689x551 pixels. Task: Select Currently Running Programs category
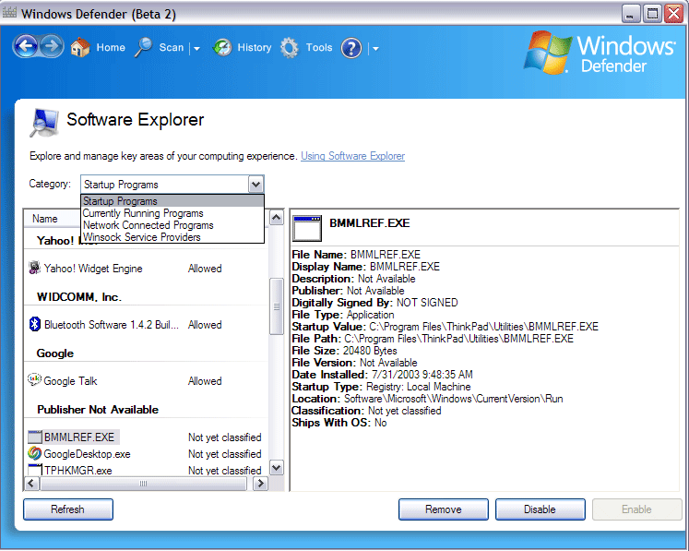pyautogui.click(x=172, y=213)
